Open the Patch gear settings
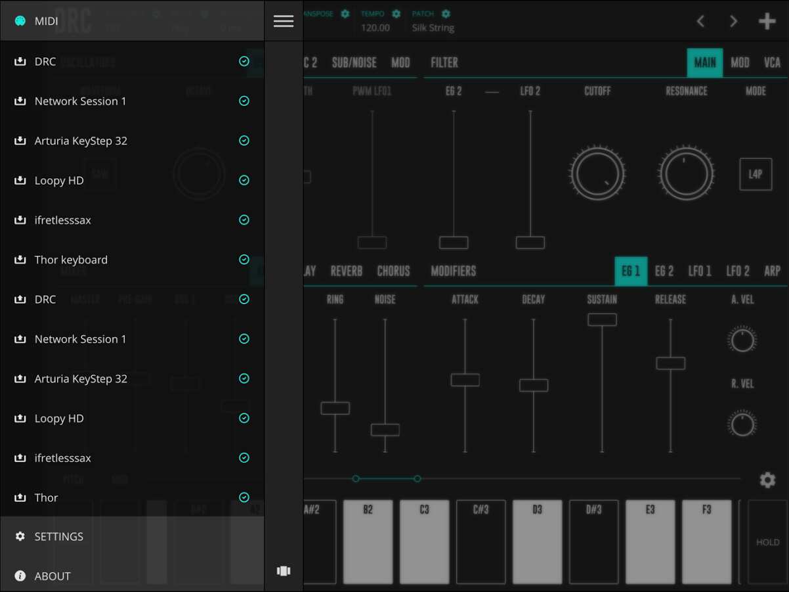Viewport: 789px width, 592px height. pyautogui.click(x=446, y=14)
